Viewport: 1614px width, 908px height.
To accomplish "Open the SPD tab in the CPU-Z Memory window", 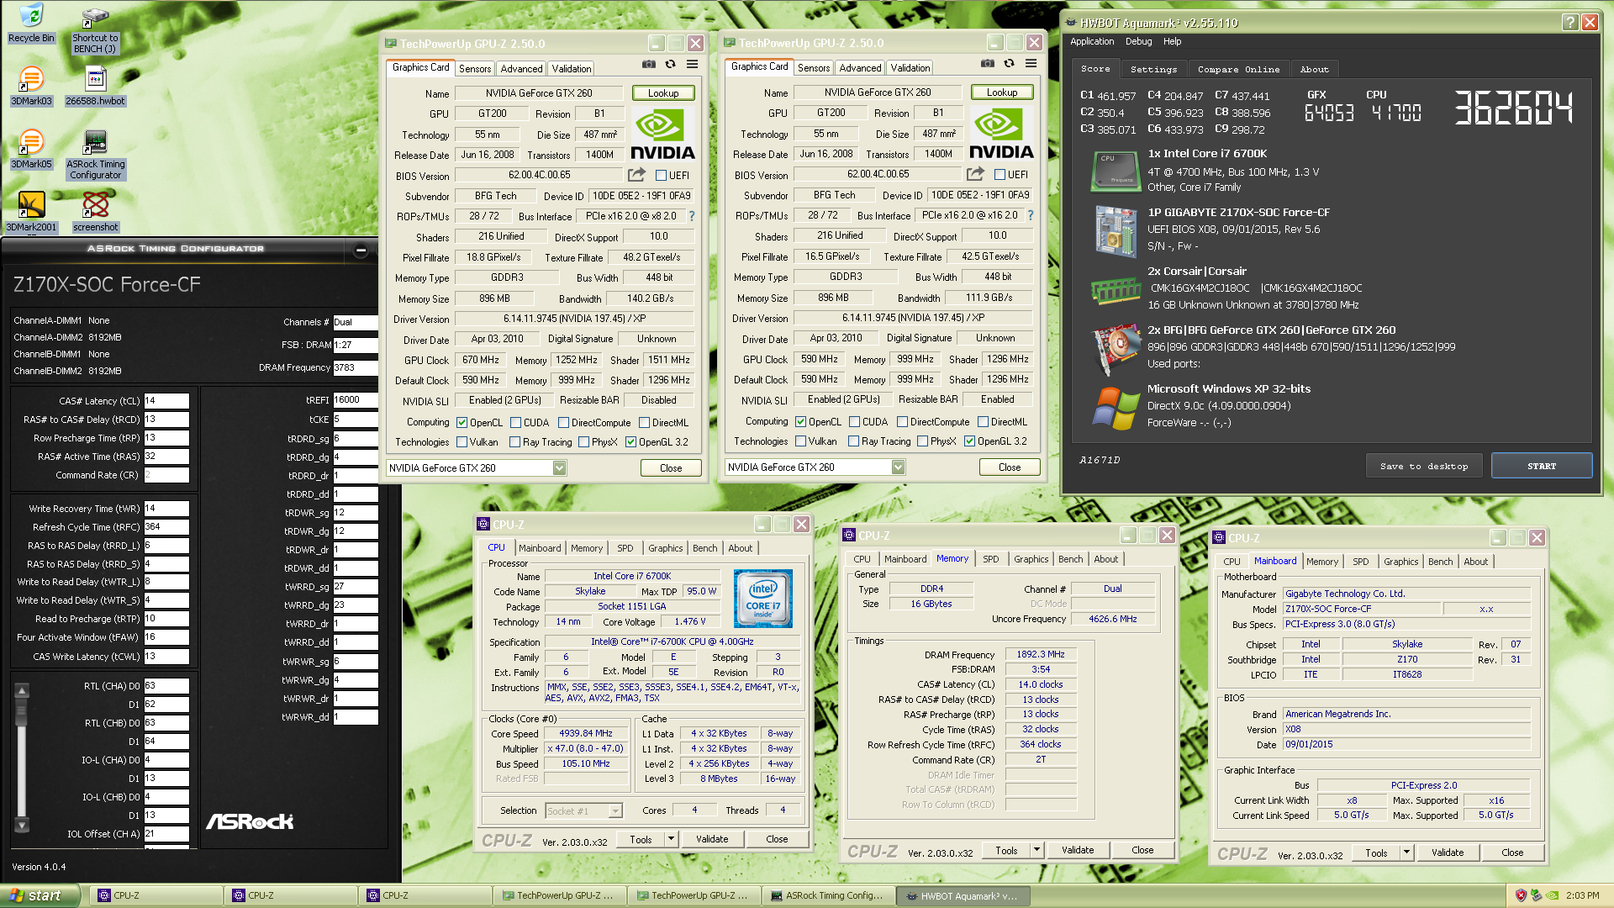I will point(991,559).
